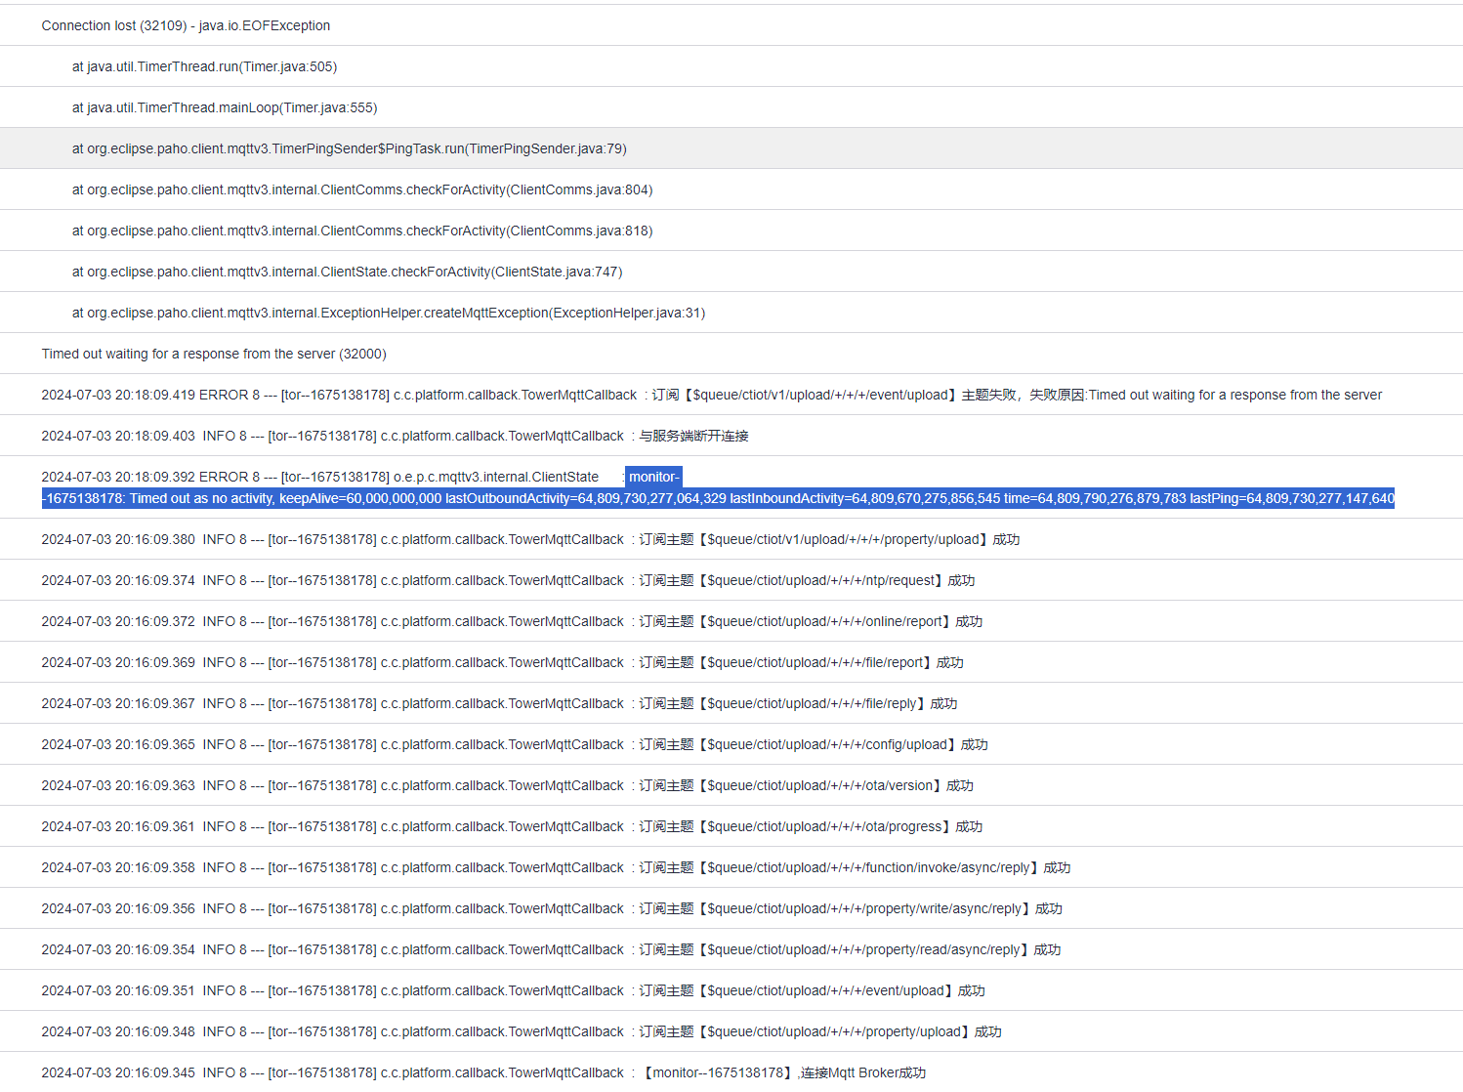This screenshot has width=1463, height=1092.
Task: Click the 20:18:09.419 ERROR subscription failure entry
Action: pos(711,395)
